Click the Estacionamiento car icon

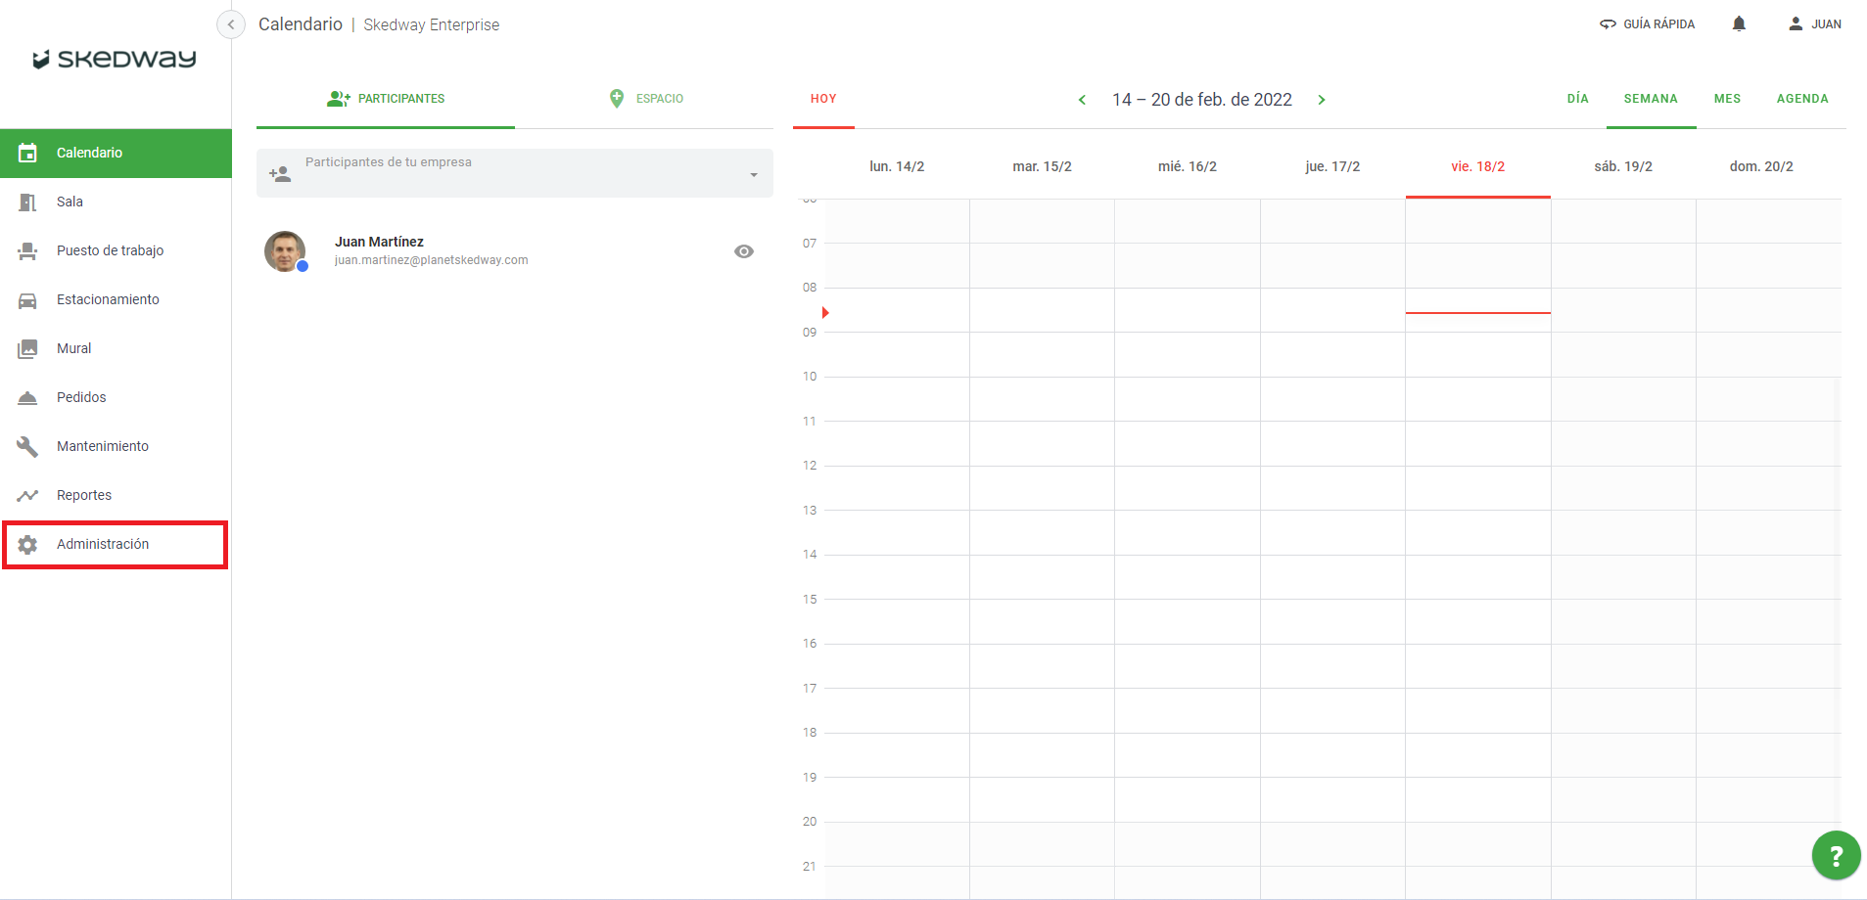click(x=27, y=300)
